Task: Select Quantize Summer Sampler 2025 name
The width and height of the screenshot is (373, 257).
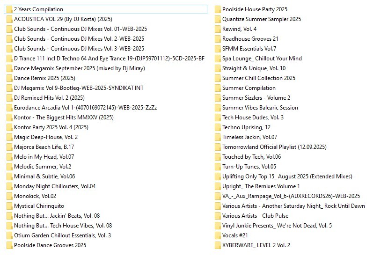Action: pyautogui.click(x=262, y=19)
